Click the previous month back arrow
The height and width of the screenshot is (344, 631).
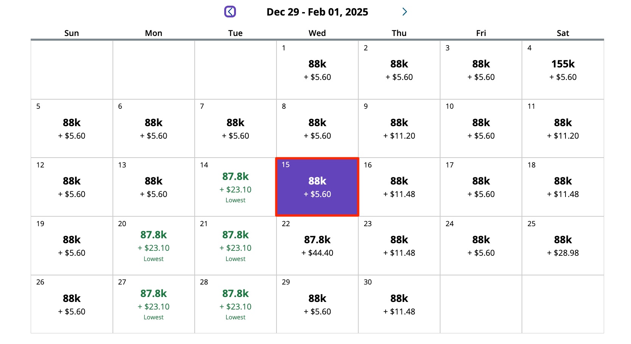[230, 12]
